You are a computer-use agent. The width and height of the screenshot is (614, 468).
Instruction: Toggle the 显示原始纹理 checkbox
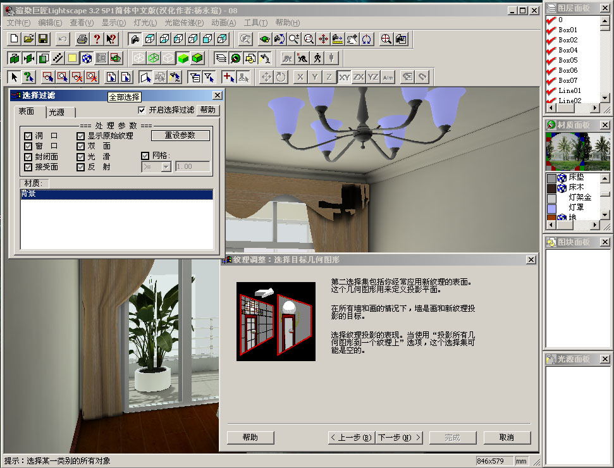pyautogui.click(x=81, y=136)
